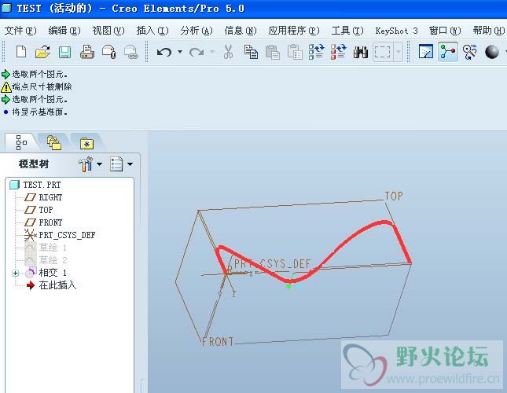Screen dimensions: 507x393
Task: Regenerate the model with the blue-arrows icon
Action: tap(317, 52)
